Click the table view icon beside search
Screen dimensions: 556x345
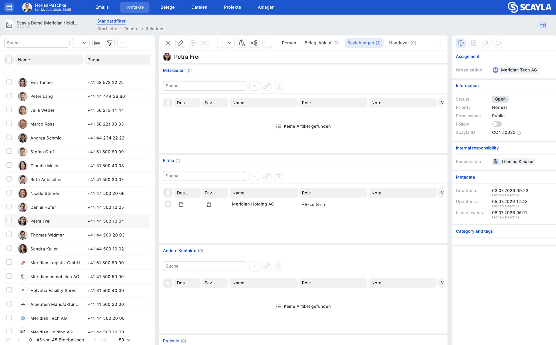coord(97,43)
